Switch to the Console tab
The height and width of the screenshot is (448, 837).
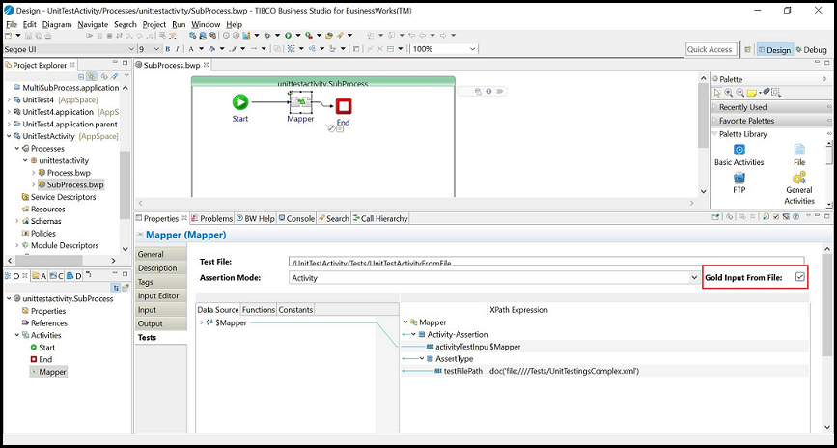296,218
